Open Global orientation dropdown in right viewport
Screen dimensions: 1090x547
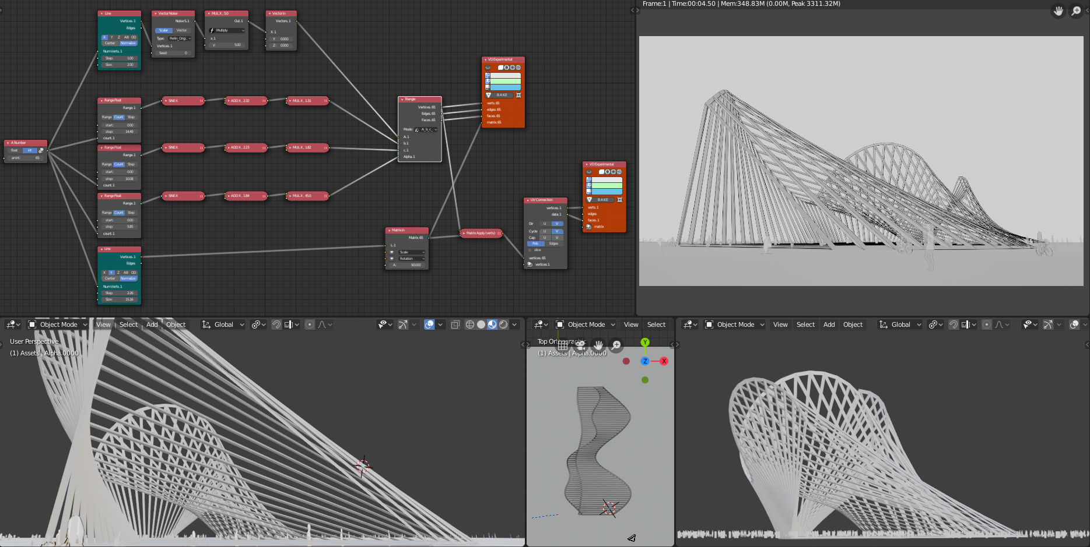coord(900,324)
